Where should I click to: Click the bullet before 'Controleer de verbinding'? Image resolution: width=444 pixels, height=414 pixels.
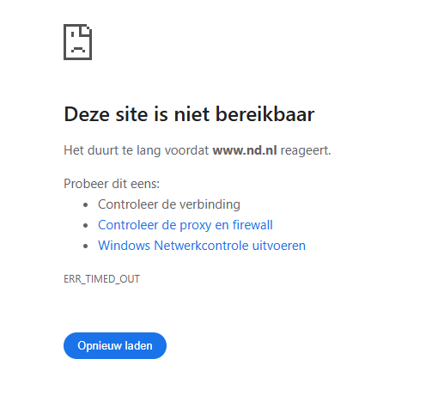(x=85, y=205)
